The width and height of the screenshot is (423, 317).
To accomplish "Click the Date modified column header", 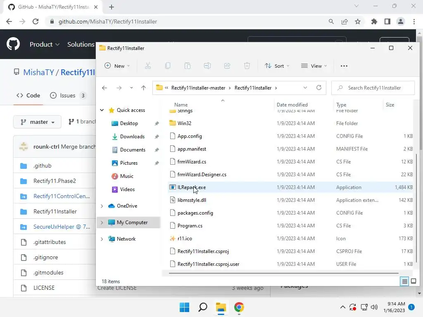I will (x=292, y=104).
